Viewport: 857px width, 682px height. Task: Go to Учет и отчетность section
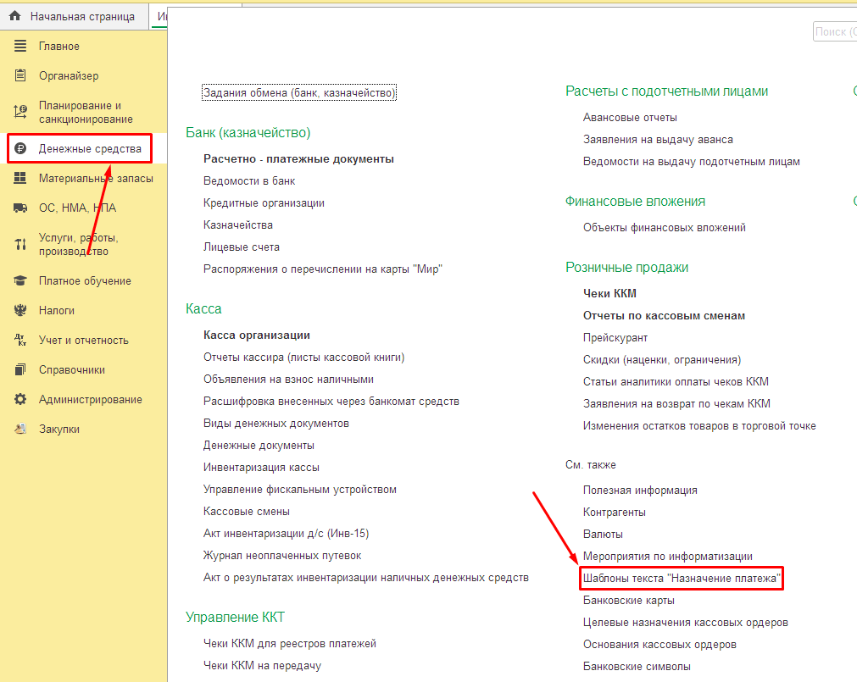pos(84,341)
